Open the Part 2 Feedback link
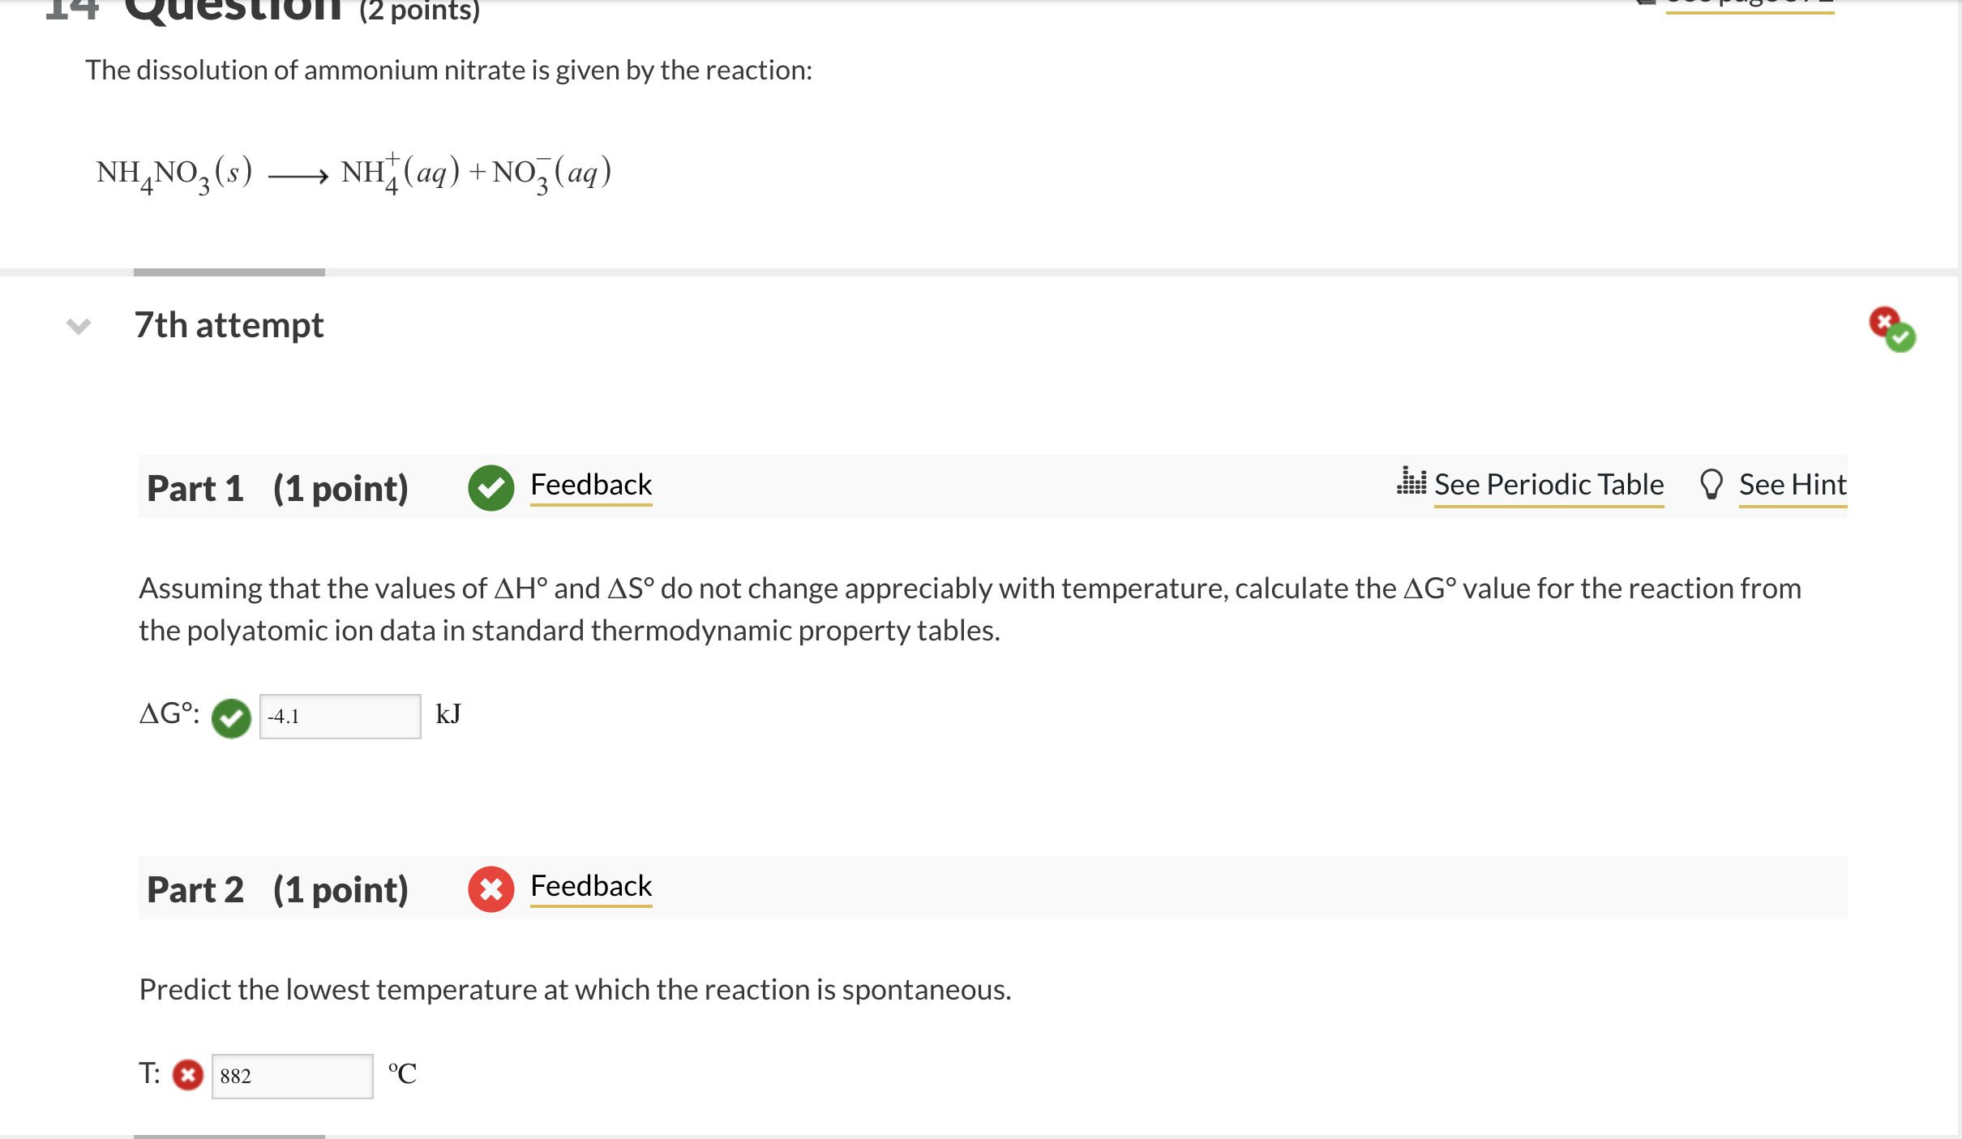 coord(591,886)
